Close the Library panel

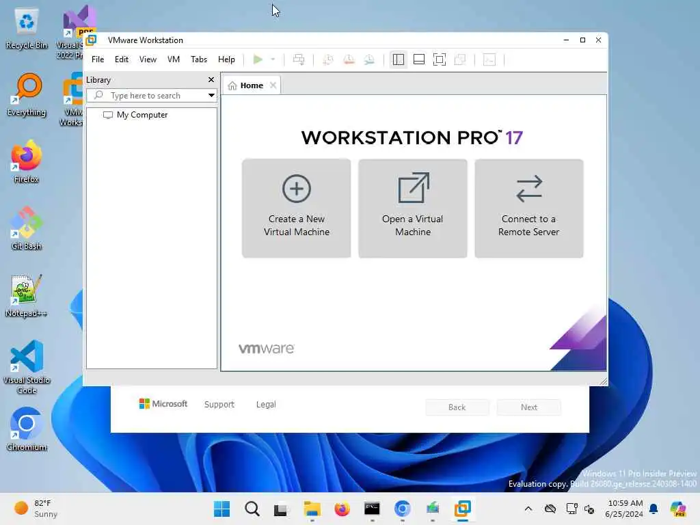(x=211, y=79)
